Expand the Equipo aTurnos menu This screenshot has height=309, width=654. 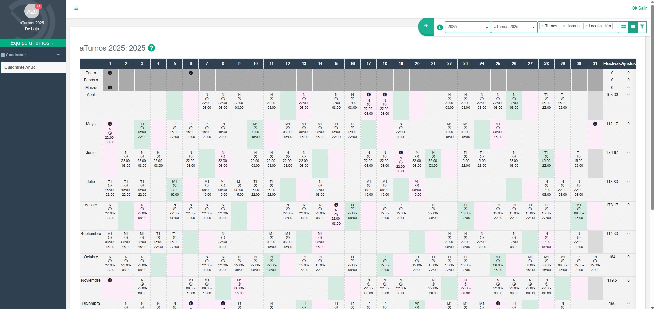point(32,43)
